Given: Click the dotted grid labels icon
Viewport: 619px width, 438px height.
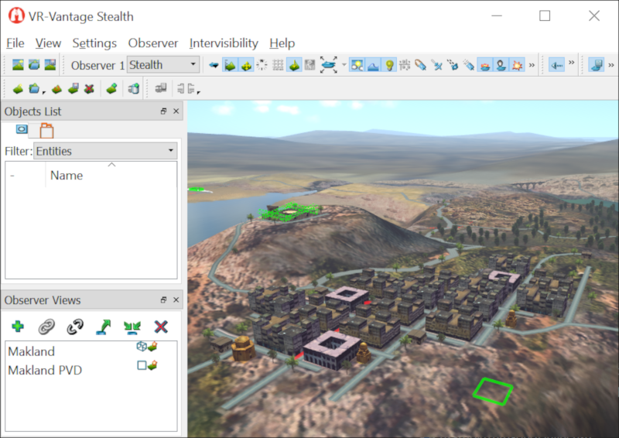Looking at the screenshot, I should (405, 65).
